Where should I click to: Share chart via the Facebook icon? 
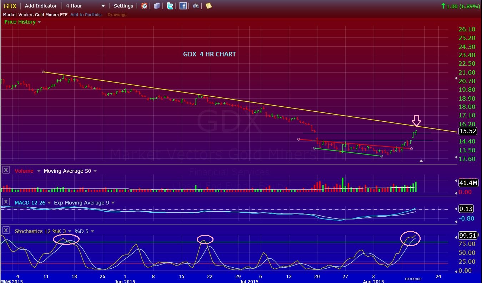183,6
